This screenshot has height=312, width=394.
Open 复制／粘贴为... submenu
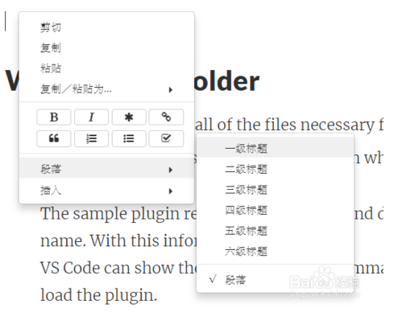tap(106, 88)
